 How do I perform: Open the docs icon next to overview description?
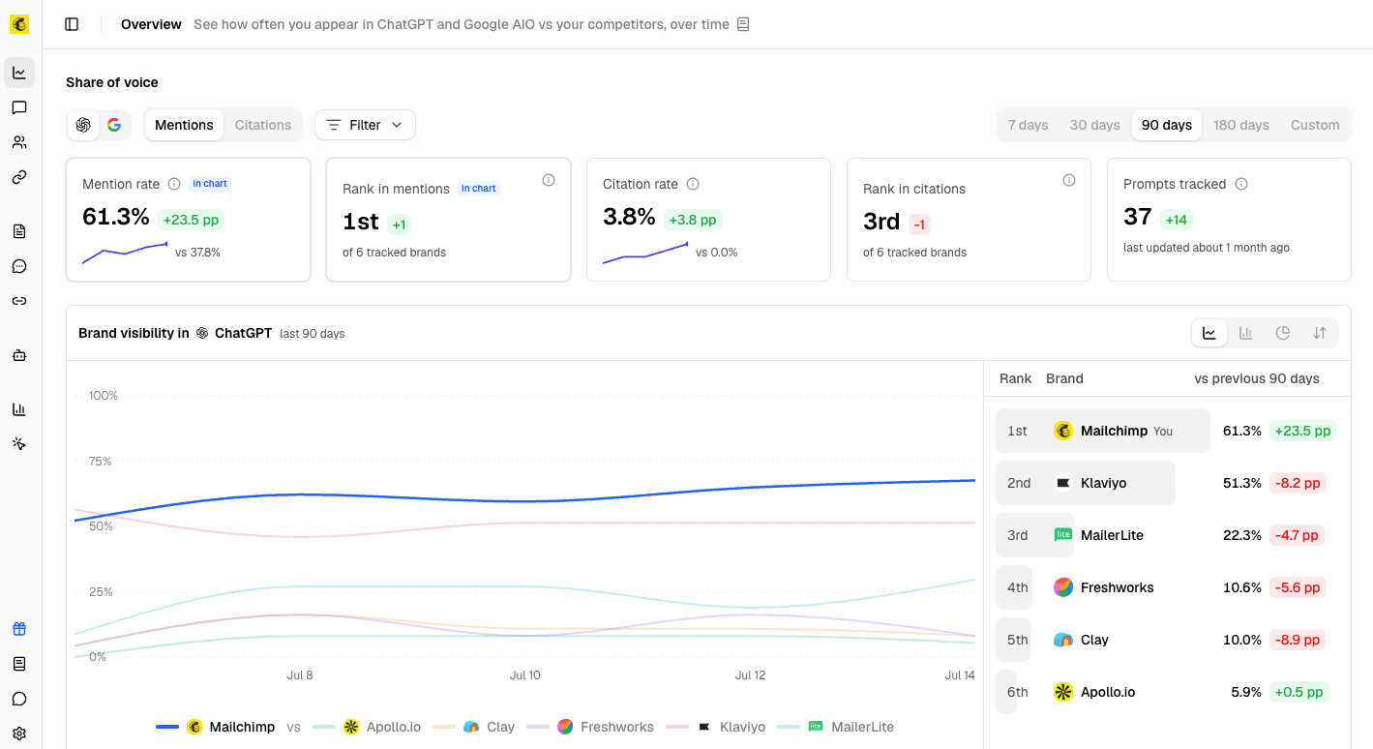[x=743, y=24]
